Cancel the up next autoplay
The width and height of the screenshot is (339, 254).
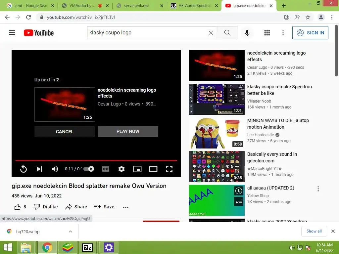65,132
